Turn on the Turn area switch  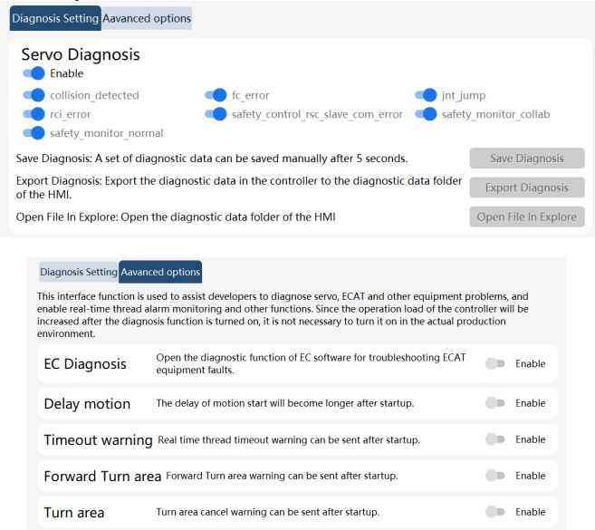[x=495, y=512]
